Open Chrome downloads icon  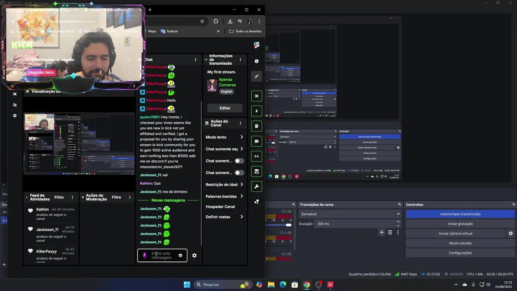click(x=230, y=21)
